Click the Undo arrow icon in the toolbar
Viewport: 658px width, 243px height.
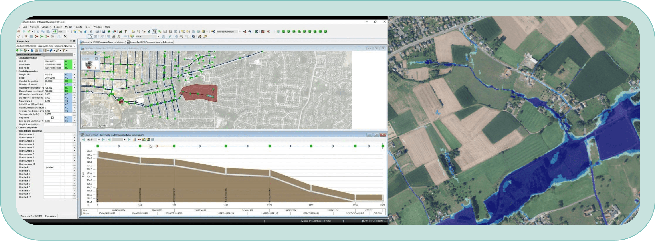coord(19,31)
